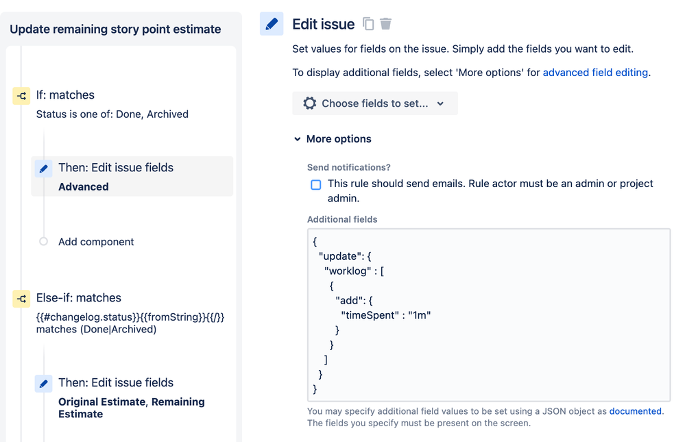Viewport: 685px width, 442px height.
Task: Click the Add component circle marker
Action: pyautogui.click(x=43, y=241)
